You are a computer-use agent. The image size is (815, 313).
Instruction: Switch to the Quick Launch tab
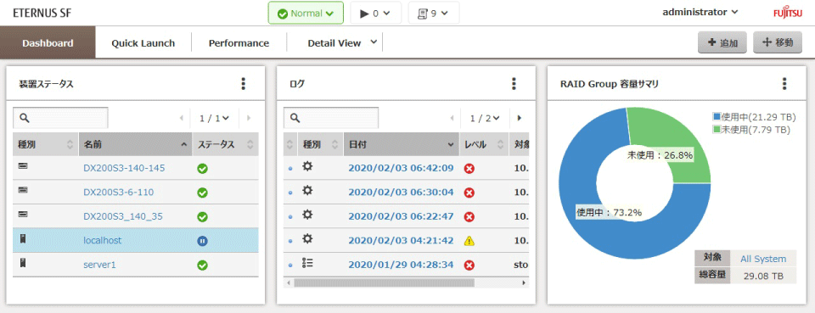click(x=143, y=43)
